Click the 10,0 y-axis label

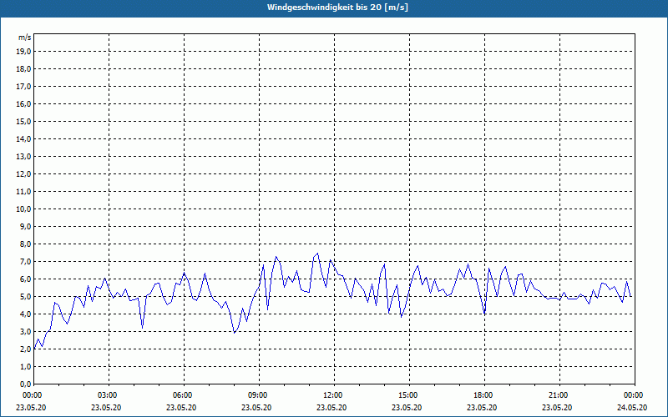(23, 209)
